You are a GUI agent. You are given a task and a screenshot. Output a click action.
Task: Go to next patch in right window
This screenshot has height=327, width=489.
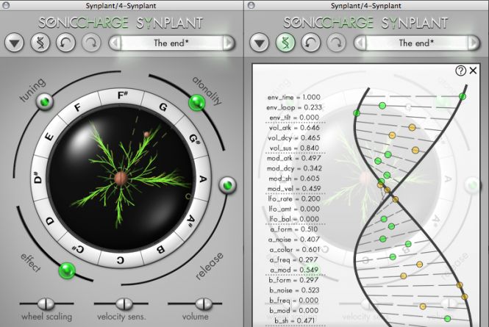(x=474, y=43)
